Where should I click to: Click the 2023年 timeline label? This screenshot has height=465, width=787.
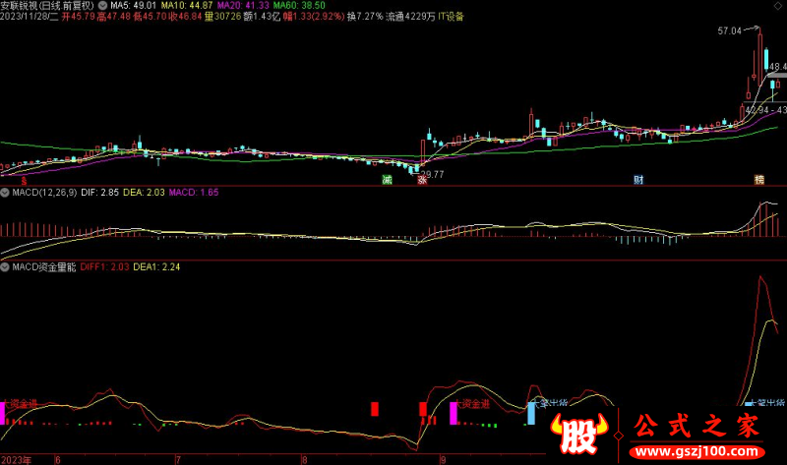(x=16, y=460)
